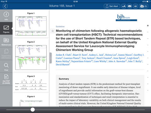Collapse the figures panel with handle

pos(51,58)
